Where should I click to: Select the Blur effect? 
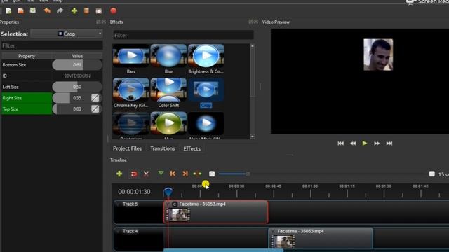(168, 59)
